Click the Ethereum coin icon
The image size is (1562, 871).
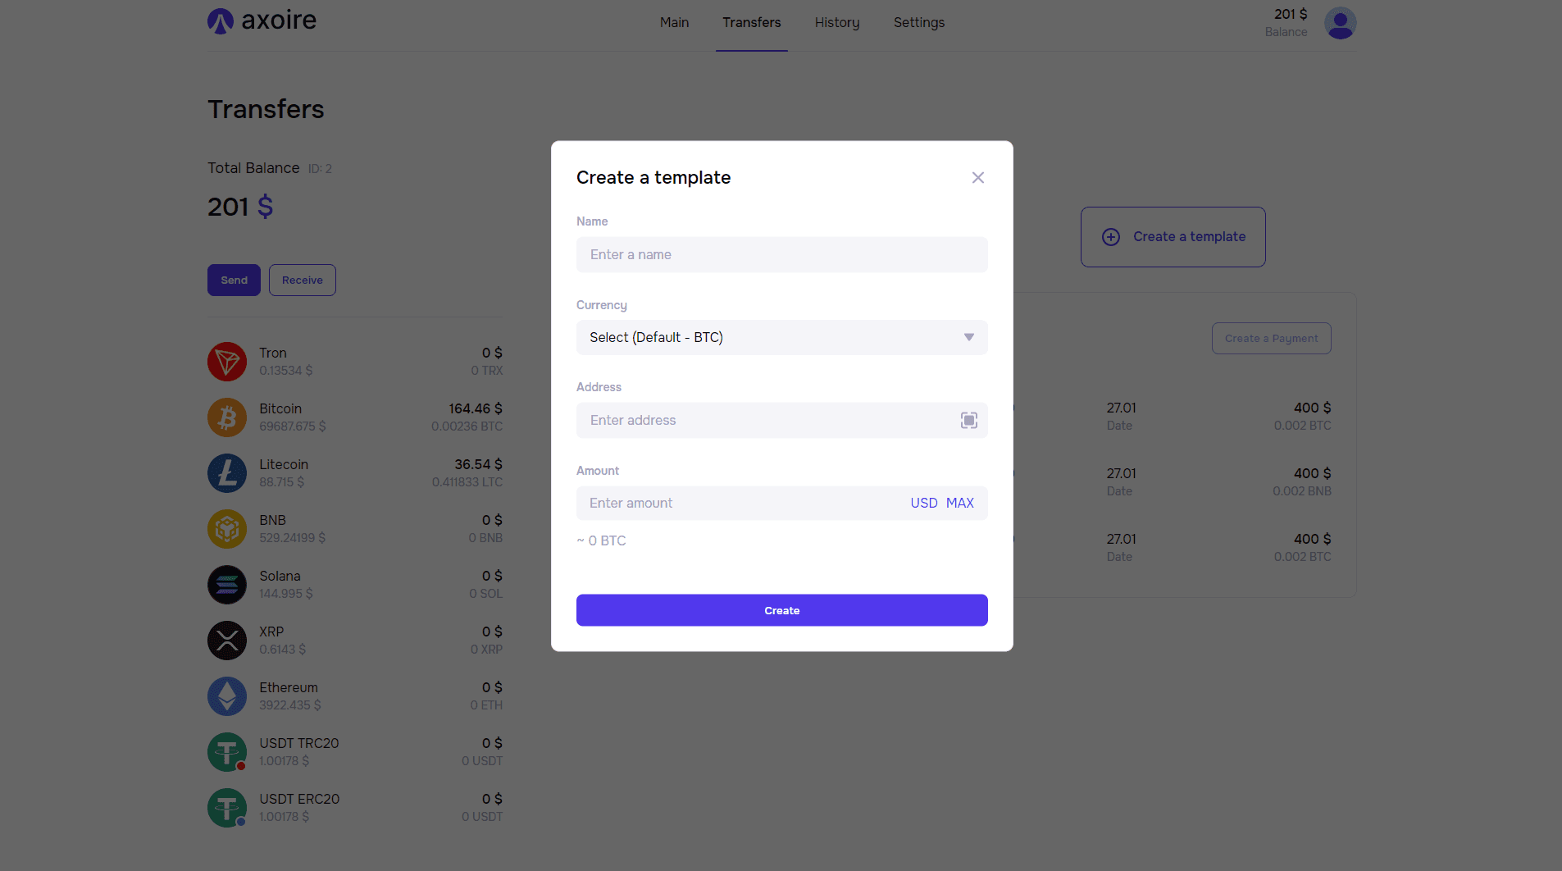pyautogui.click(x=227, y=696)
